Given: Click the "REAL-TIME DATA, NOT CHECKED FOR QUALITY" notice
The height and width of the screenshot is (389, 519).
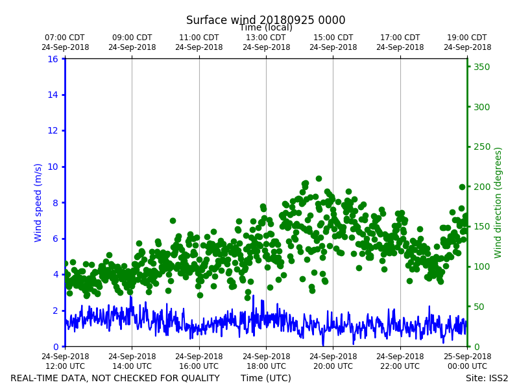Looking at the screenshot, I should pyautogui.click(x=115, y=378).
